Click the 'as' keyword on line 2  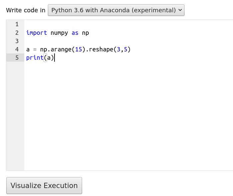tap(75, 33)
